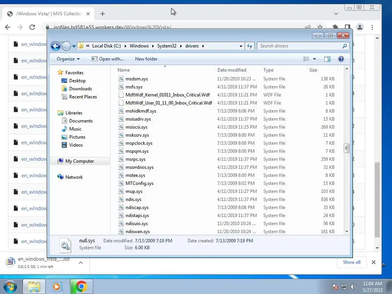The width and height of the screenshot is (392, 294).
Task: Refresh the drivers folder in Explorer
Action: point(250,46)
